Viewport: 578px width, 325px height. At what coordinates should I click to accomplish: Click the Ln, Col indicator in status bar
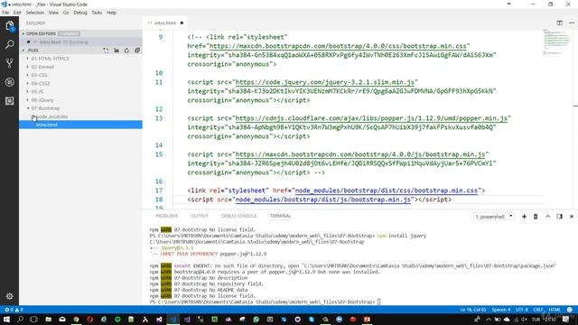(473, 310)
